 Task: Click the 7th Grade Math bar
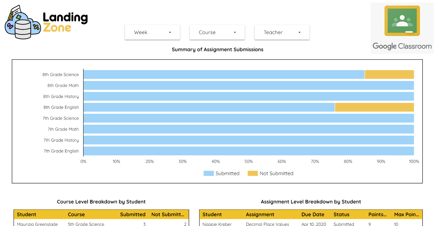tap(248, 129)
